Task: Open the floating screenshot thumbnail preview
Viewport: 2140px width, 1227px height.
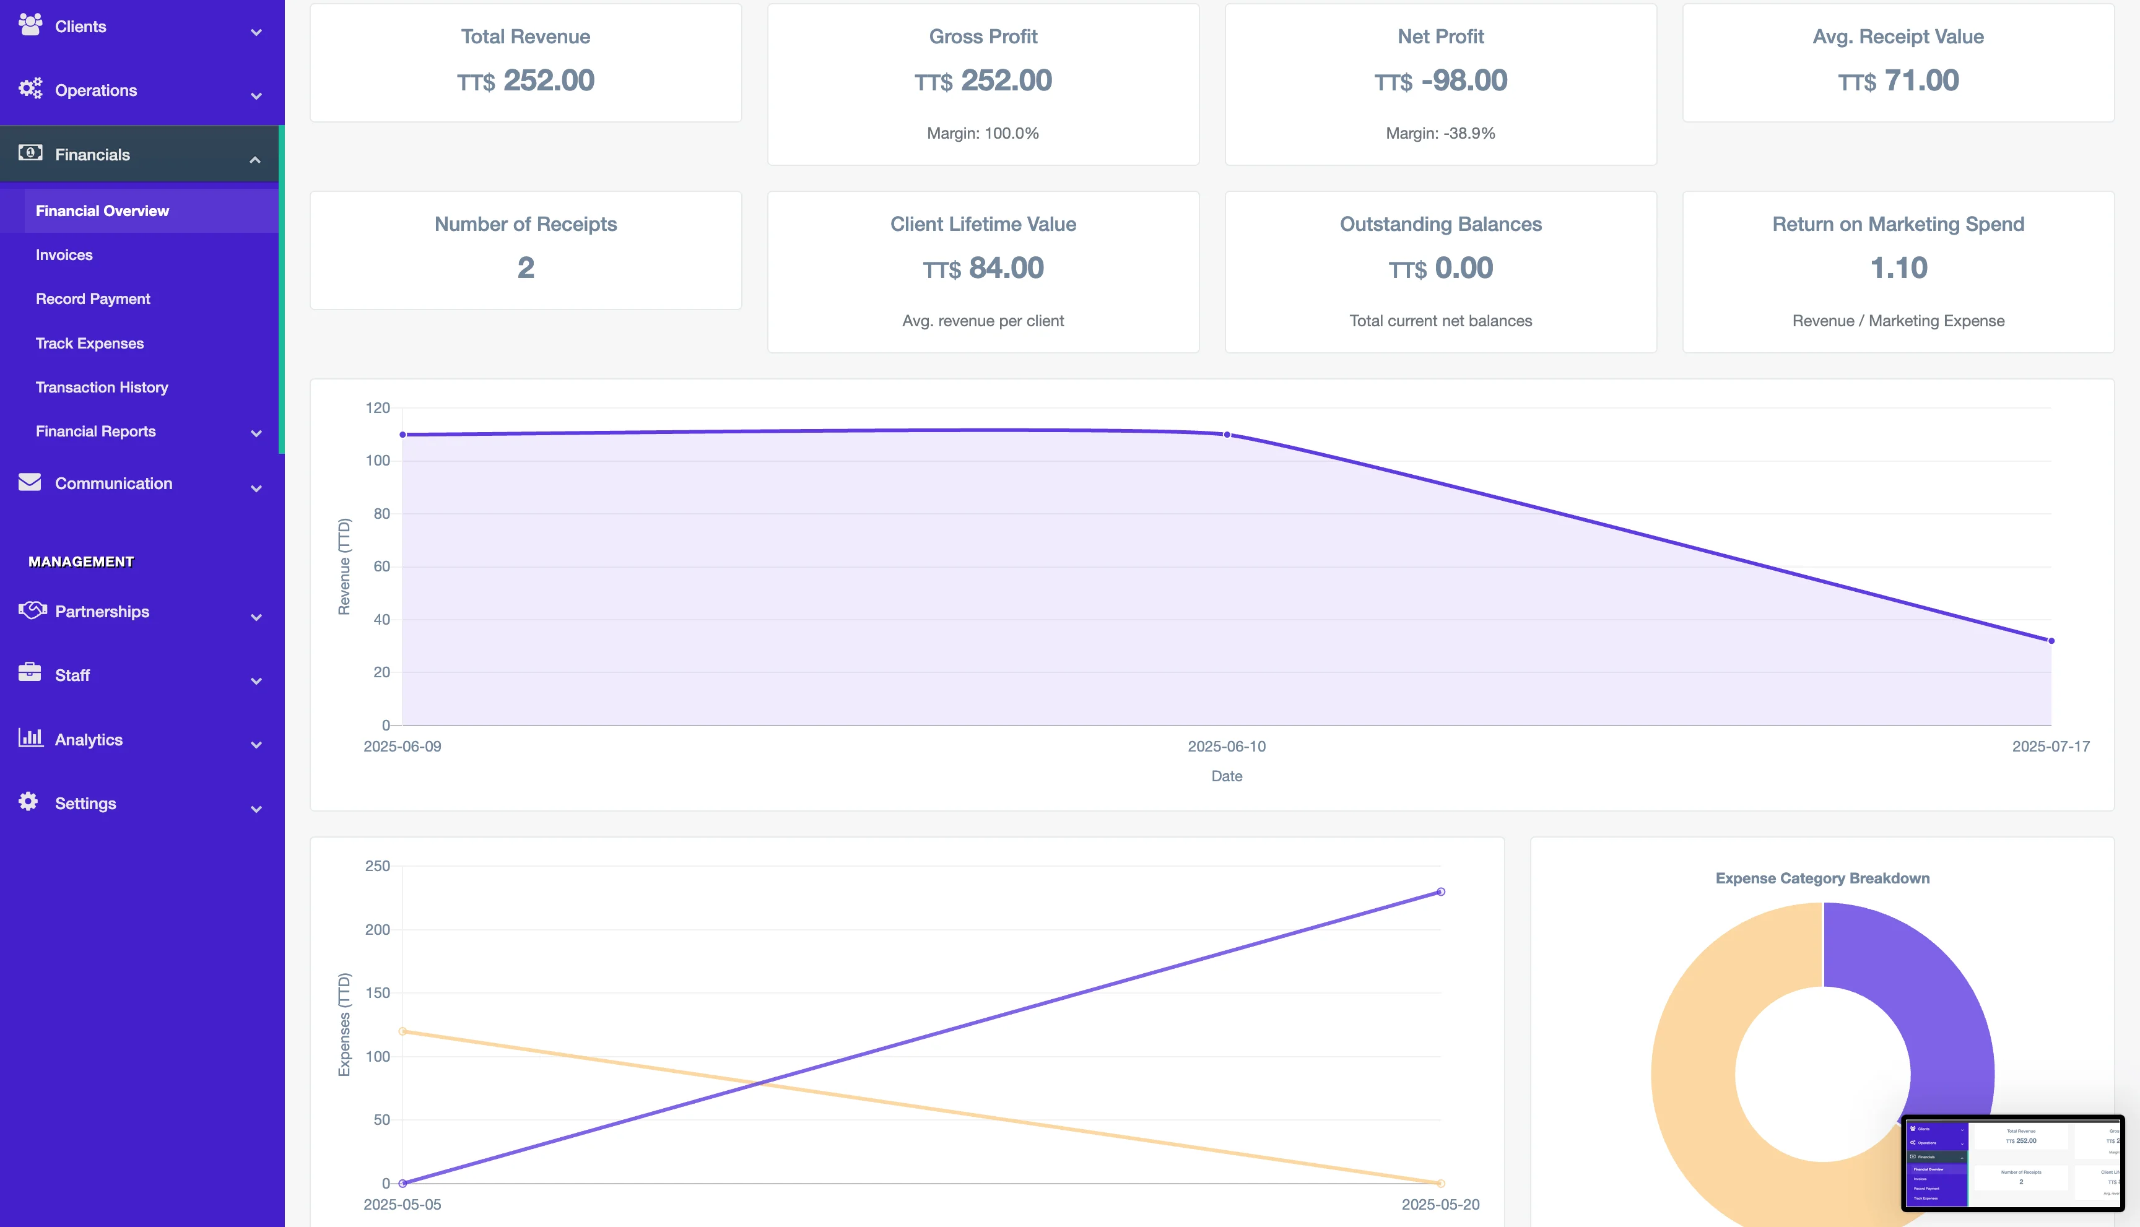Action: (x=2012, y=1163)
